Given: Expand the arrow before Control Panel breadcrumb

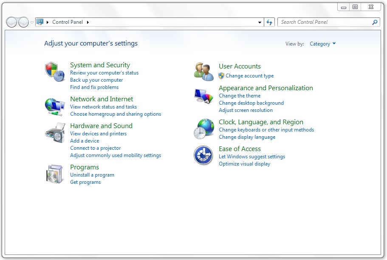Looking at the screenshot, I should pos(48,22).
